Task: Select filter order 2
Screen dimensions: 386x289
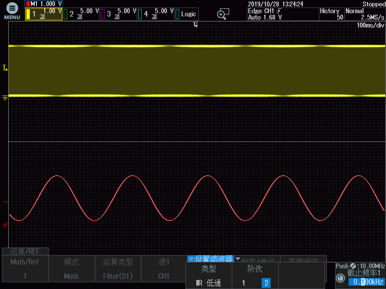Action: click(x=266, y=283)
